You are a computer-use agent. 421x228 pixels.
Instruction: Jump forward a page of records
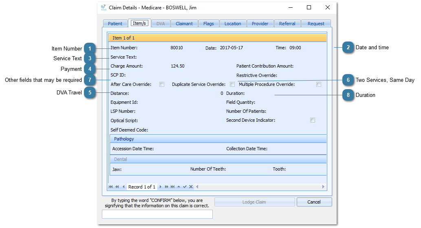pos(166,187)
